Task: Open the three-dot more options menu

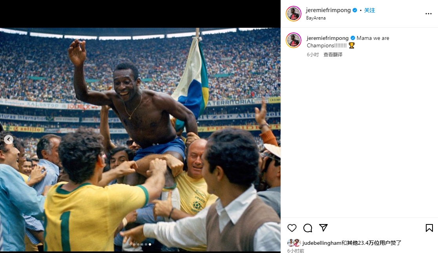Action: (x=429, y=14)
